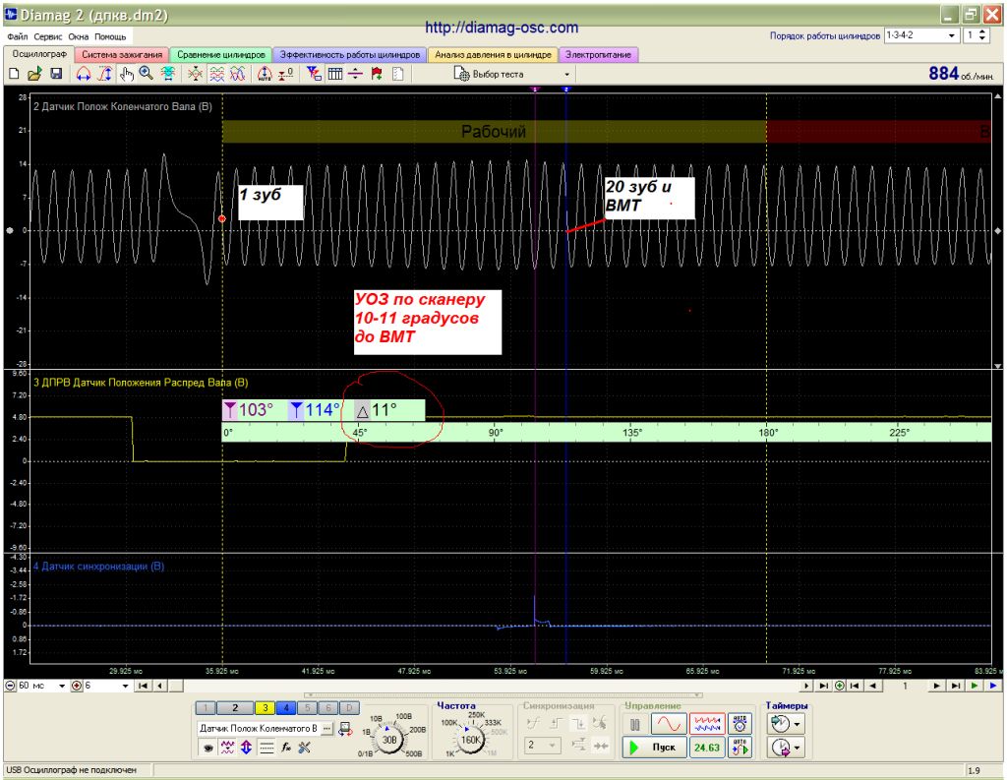Click the crossed waveforms toolbar icon

(x=238, y=74)
